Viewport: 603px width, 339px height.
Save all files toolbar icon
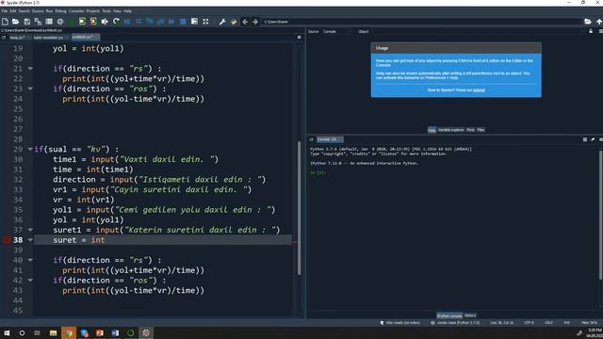[38, 22]
